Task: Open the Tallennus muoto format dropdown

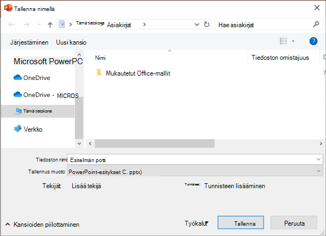Action: pyautogui.click(x=195, y=172)
